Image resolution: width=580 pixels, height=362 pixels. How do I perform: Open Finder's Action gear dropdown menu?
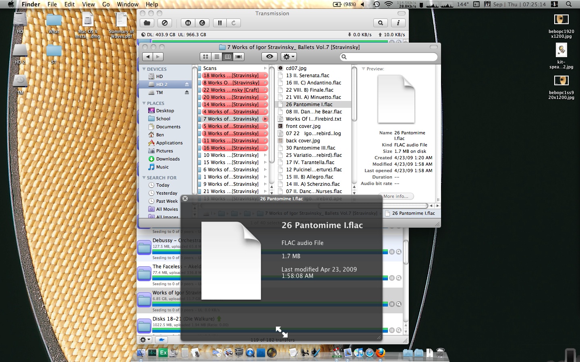[289, 57]
